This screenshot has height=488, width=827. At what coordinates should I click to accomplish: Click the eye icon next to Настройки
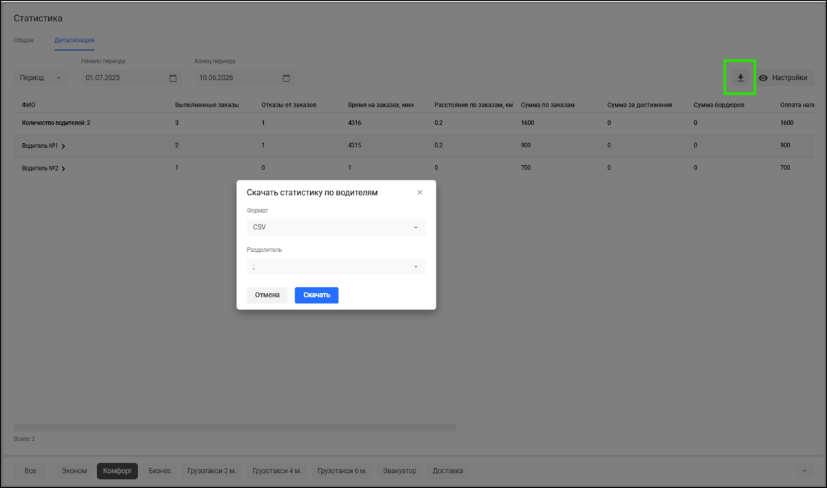pos(763,78)
